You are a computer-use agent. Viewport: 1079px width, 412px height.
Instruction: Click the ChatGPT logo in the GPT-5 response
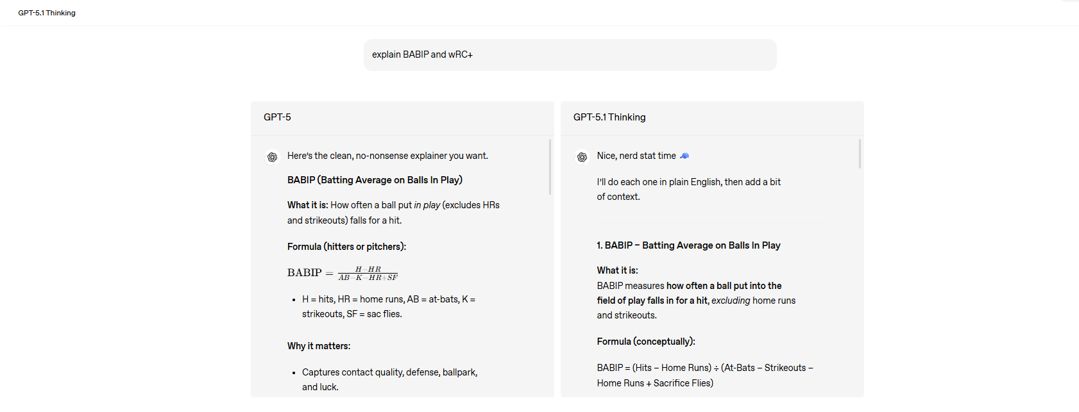(272, 157)
